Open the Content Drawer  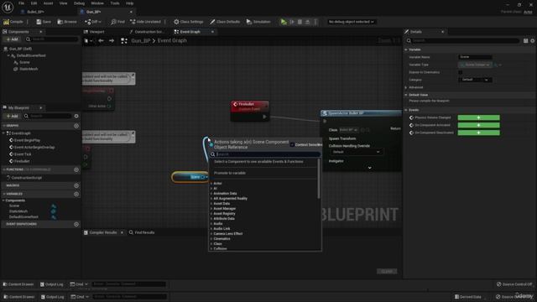click(18, 284)
